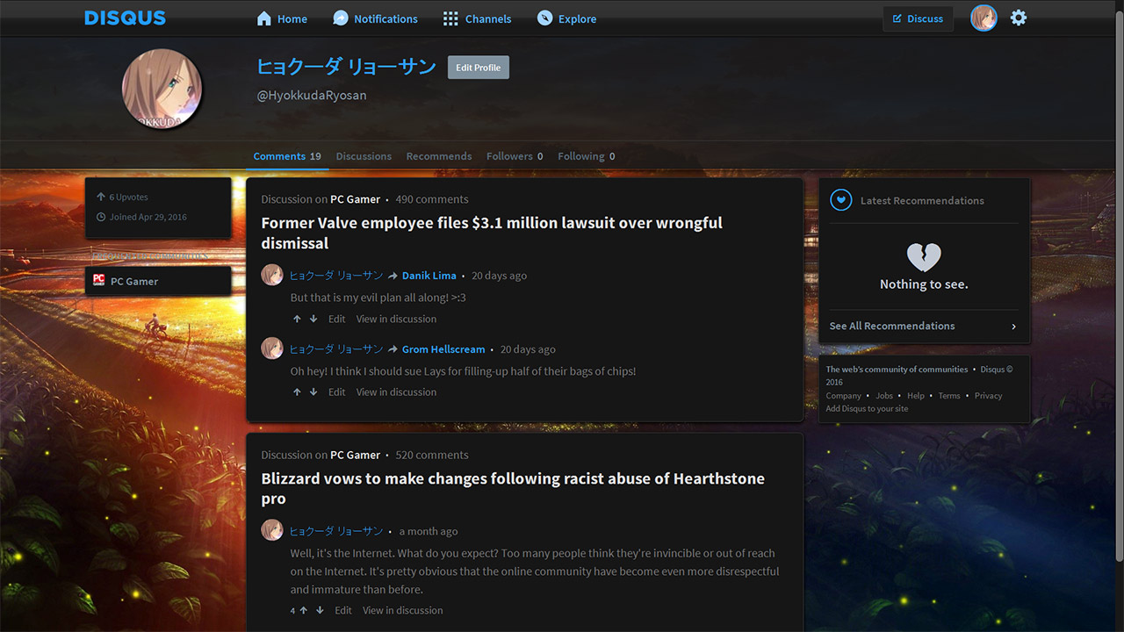
Task: Click the @HyokkudaRyosan username text
Action: pyautogui.click(x=312, y=95)
